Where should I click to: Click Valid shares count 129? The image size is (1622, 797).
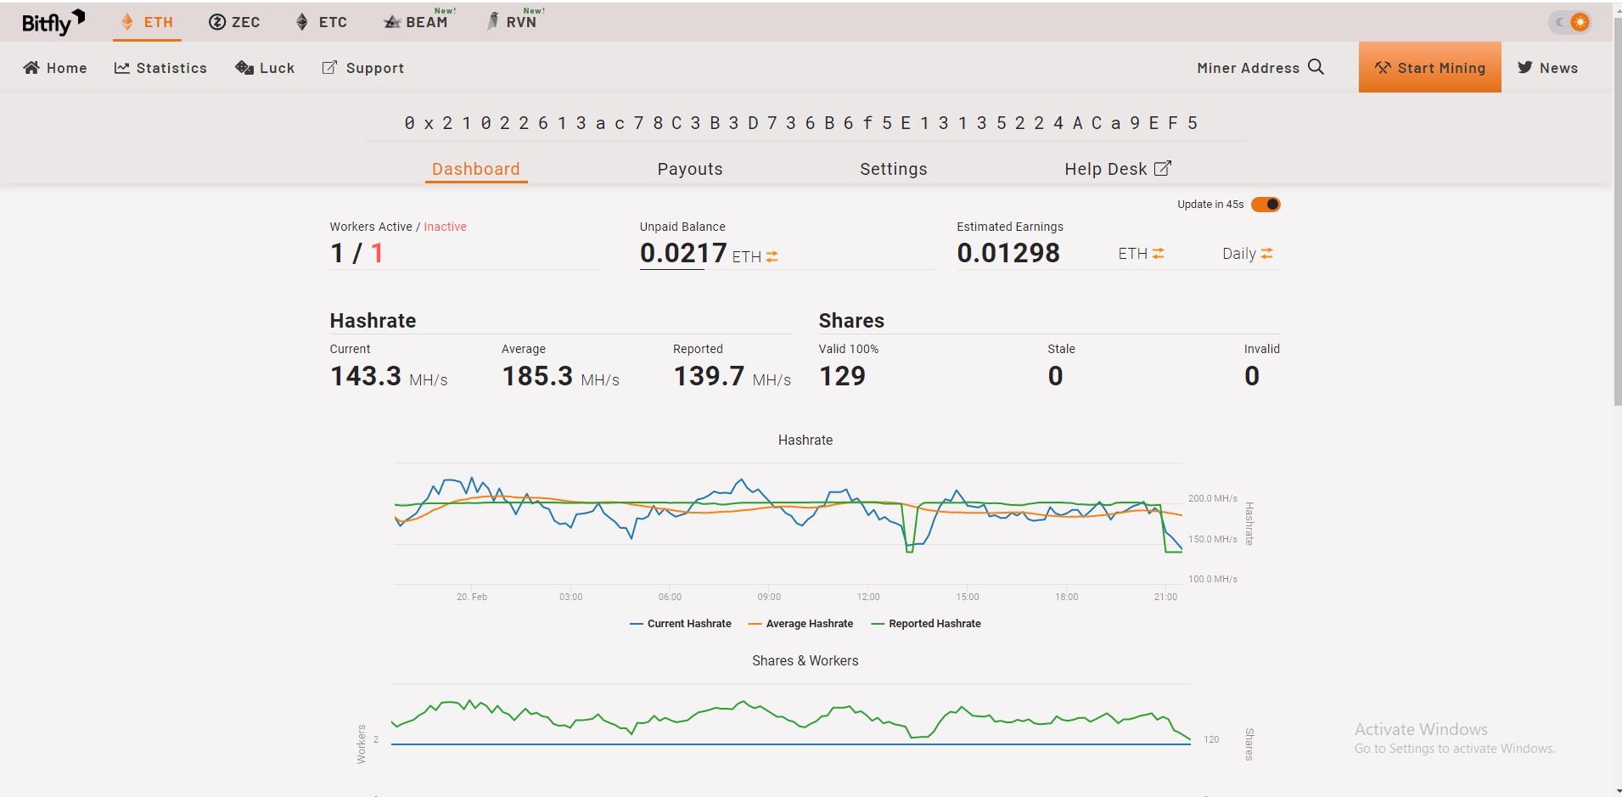(842, 376)
